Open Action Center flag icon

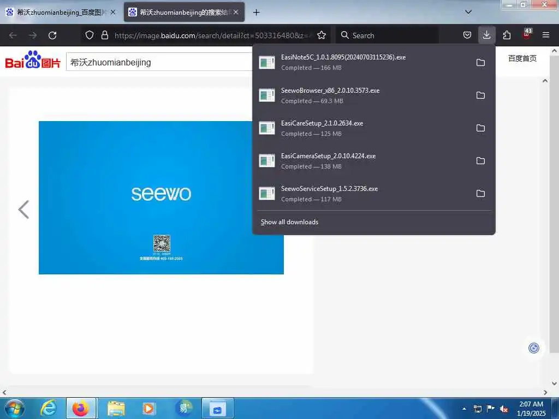click(491, 408)
